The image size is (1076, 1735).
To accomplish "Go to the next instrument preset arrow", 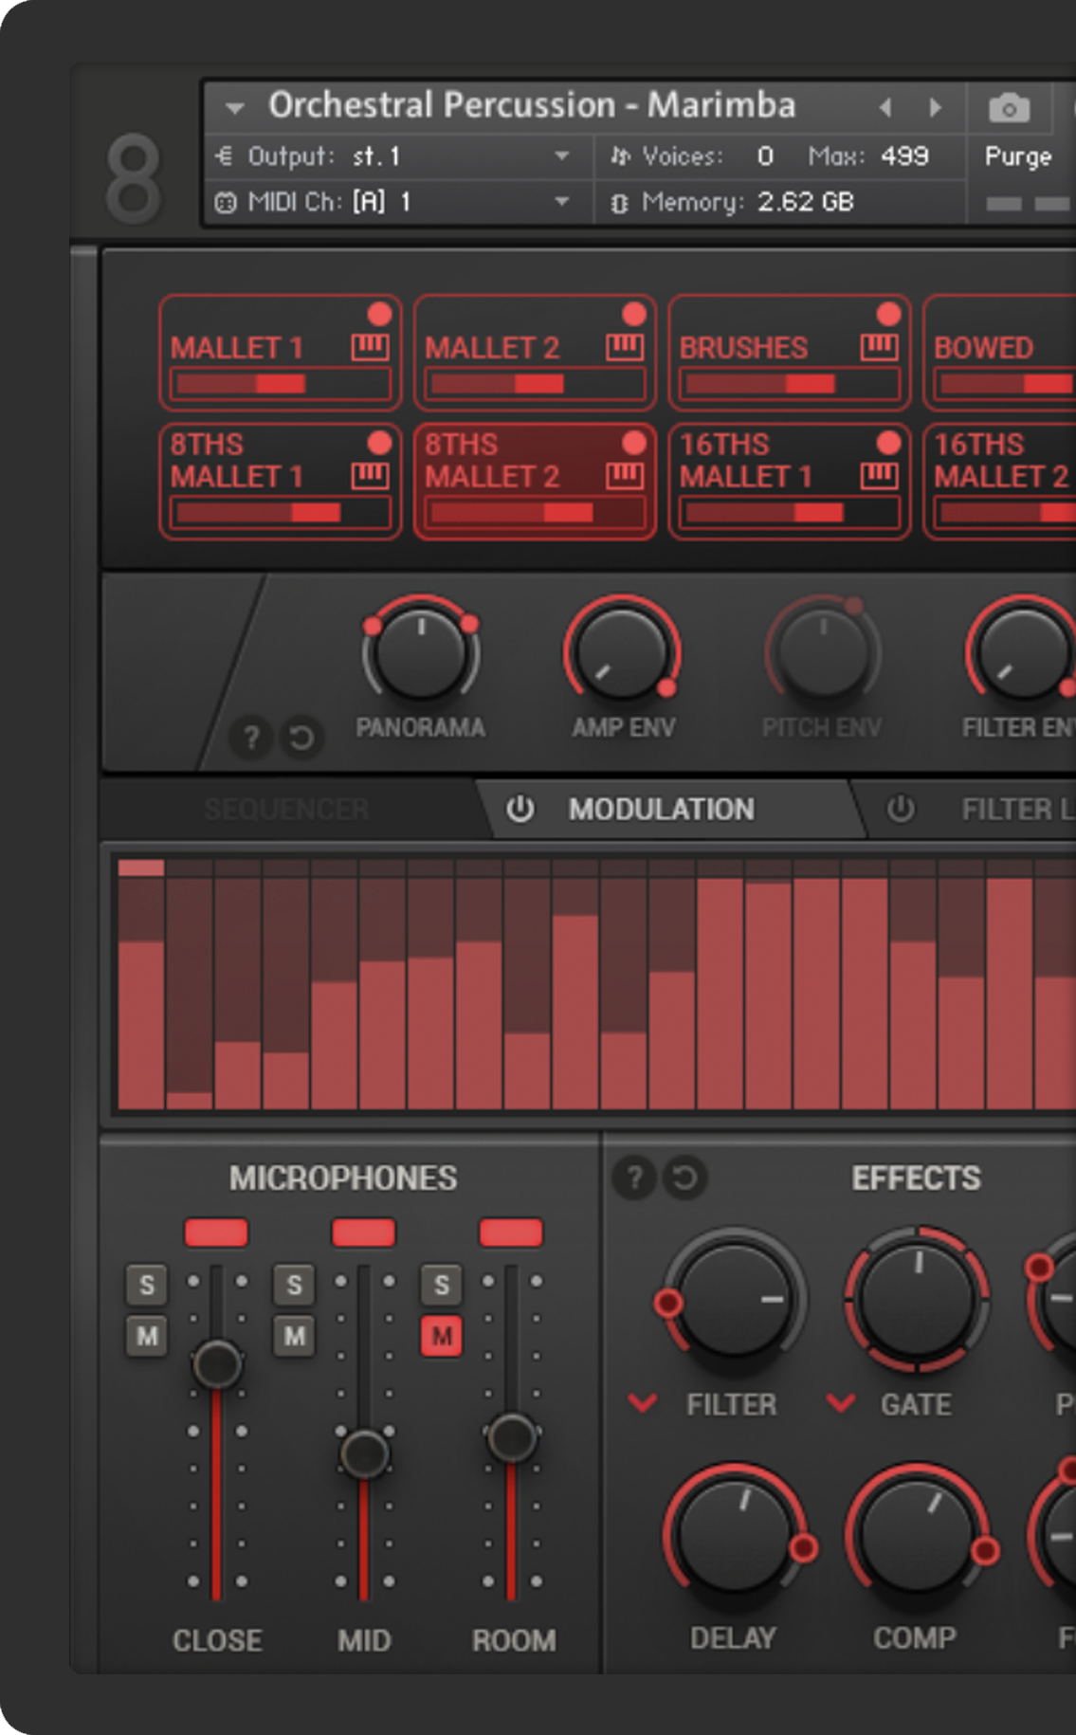I will (x=936, y=107).
